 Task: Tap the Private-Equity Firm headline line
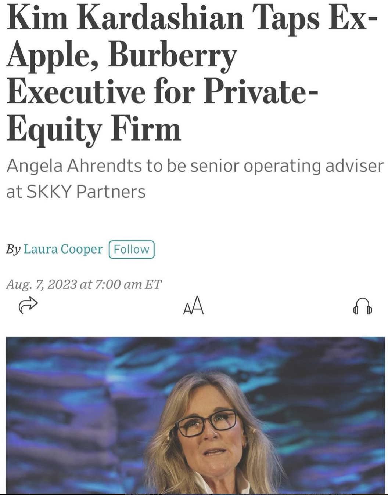235,92
